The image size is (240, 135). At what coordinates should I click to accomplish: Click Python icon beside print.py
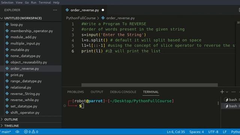coord(7,75)
